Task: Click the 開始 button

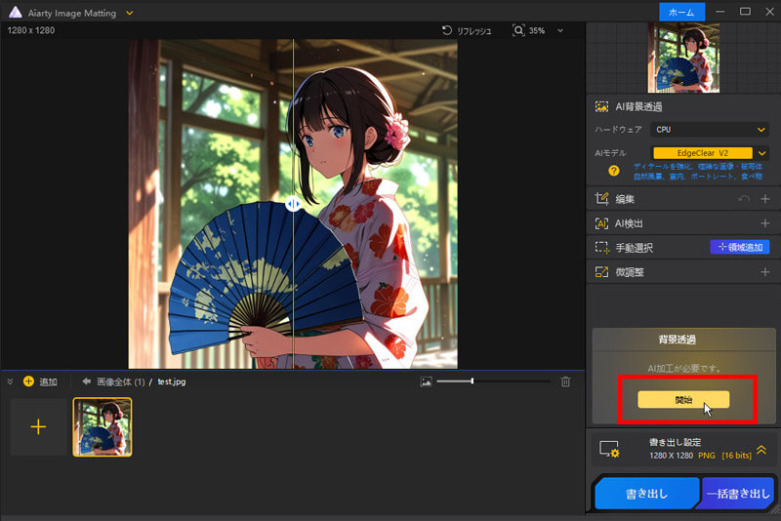Action: pyautogui.click(x=683, y=400)
